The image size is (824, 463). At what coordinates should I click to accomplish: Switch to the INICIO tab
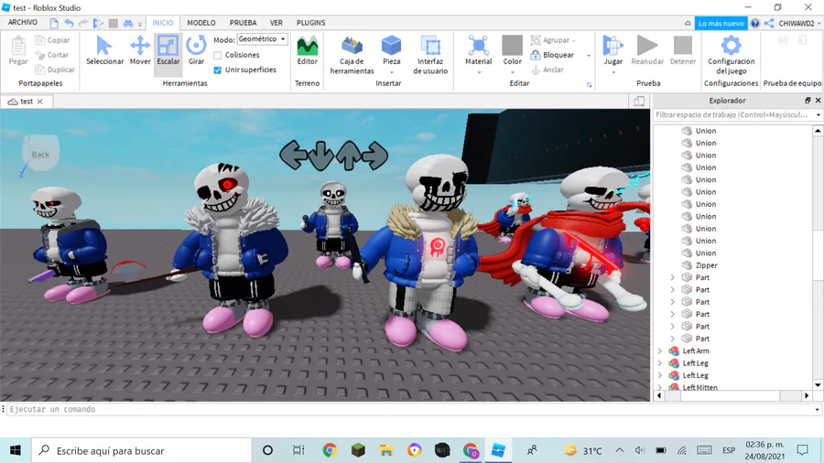click(x=162, y=23)
